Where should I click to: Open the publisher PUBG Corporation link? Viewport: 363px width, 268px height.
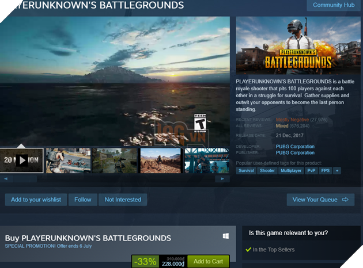point(295,153)
